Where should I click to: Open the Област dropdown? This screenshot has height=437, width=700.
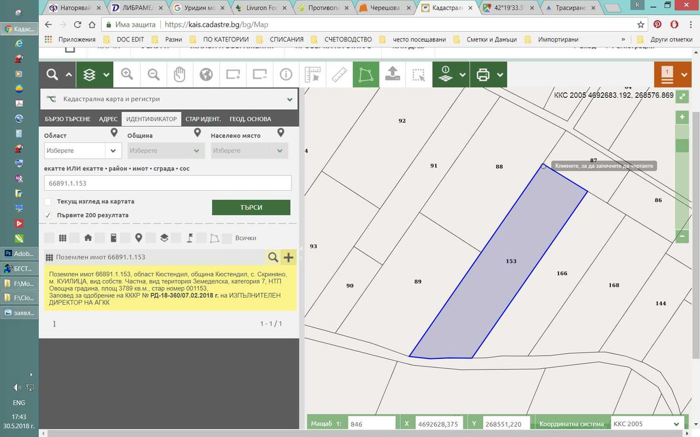83,151
